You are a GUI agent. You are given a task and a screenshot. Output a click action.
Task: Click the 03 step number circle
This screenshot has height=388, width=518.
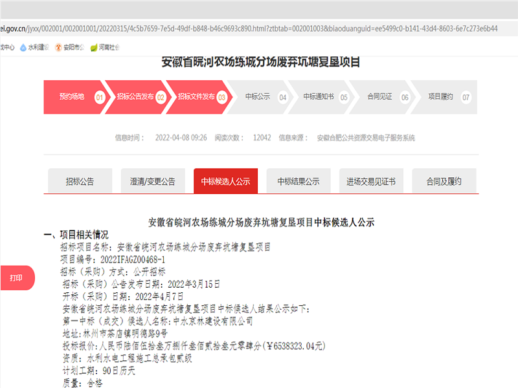pos(222,98)
